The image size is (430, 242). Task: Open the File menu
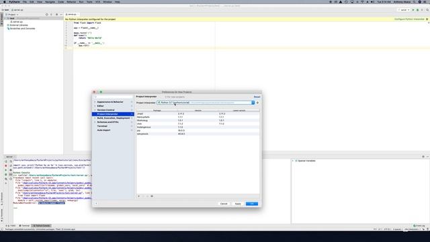25,2
